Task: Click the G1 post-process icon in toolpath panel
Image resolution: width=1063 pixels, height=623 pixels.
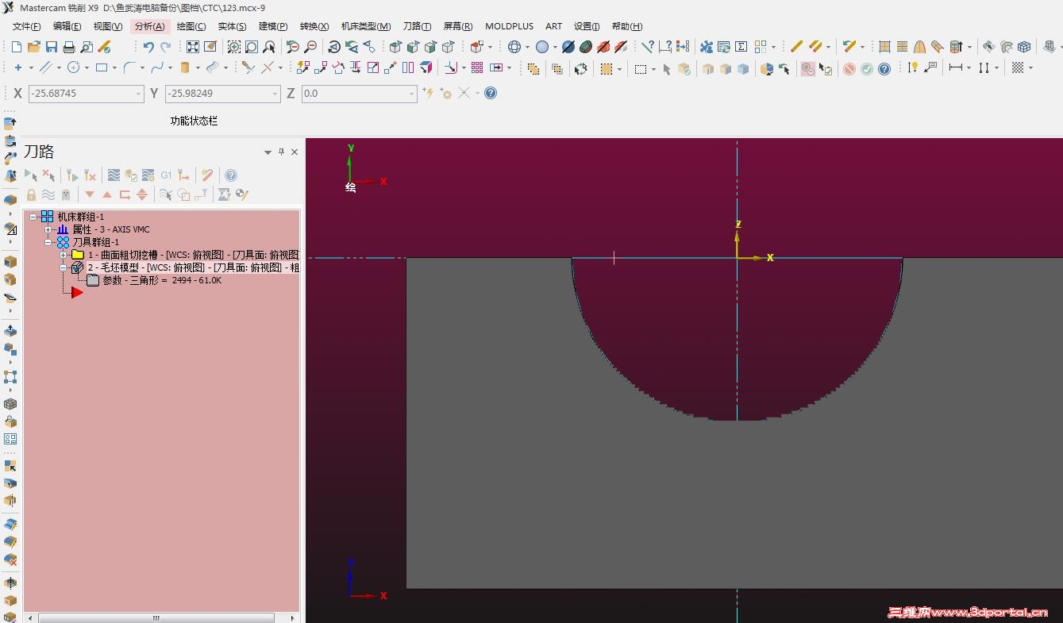Action: pyautogui.click(x=166, y=175)
